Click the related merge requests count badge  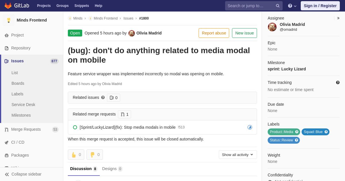tap(124, 114)
